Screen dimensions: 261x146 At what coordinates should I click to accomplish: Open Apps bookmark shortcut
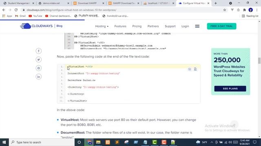click(x=7, y=16)
